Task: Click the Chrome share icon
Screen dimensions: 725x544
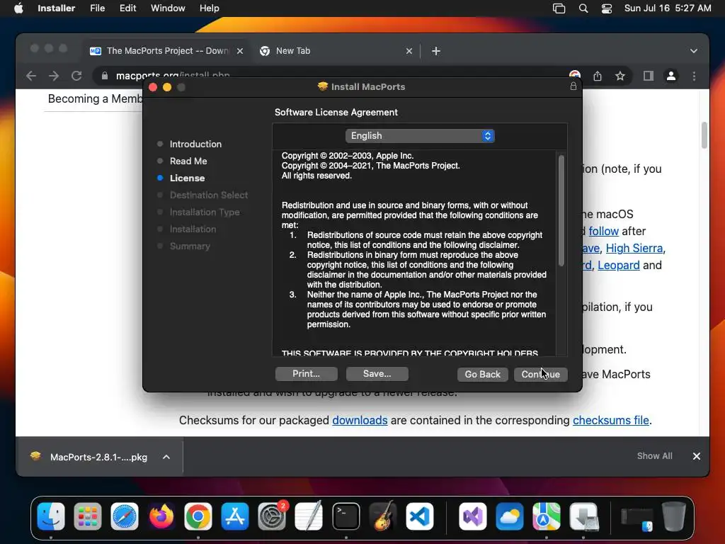Action: click(598, 76)
